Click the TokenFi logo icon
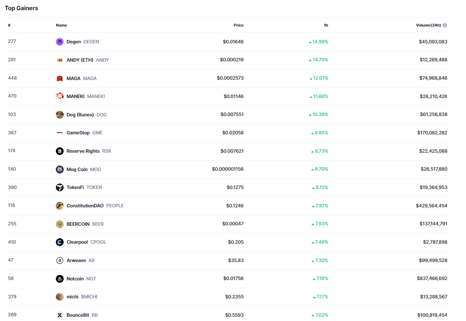466x321 pixels. 60,187
